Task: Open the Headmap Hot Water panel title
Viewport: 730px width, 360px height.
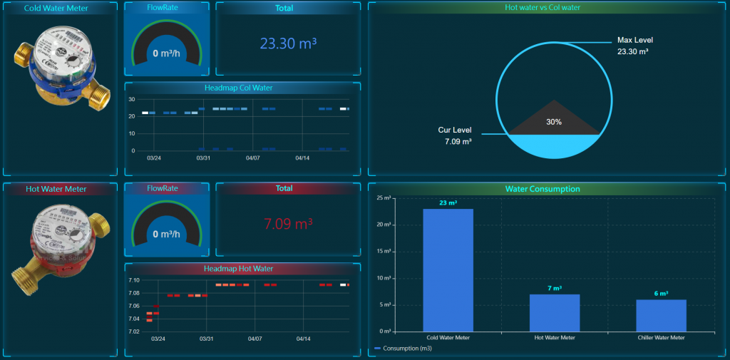Action: coord(242,269)
